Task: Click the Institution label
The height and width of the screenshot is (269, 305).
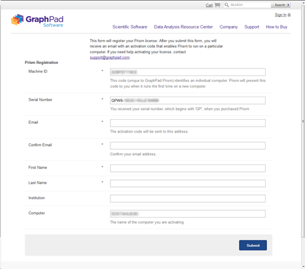Action: [x=37, y=198]
